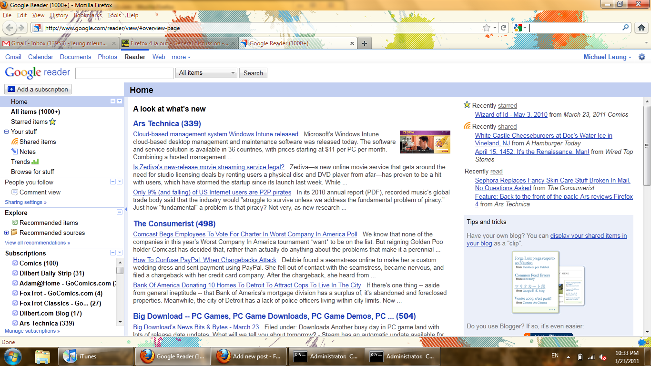The image size is (651, 366).
Task: Open the Tools menu
Action: (114, 15)
